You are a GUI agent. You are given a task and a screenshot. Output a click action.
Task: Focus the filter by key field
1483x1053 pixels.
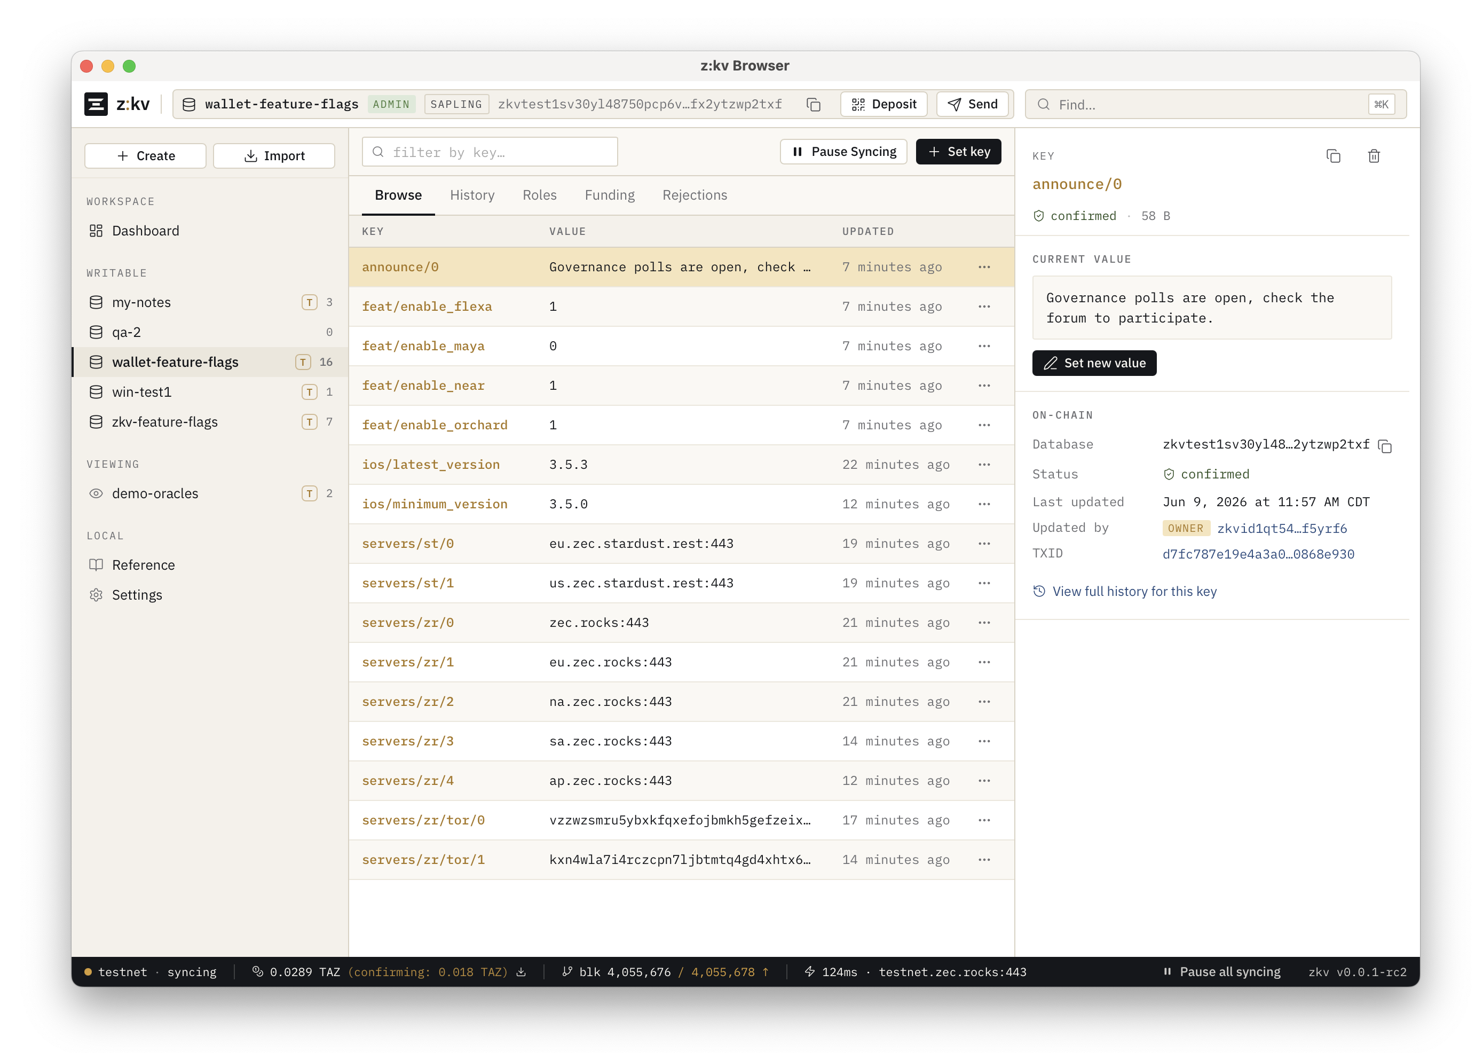(x=490, y=152)
